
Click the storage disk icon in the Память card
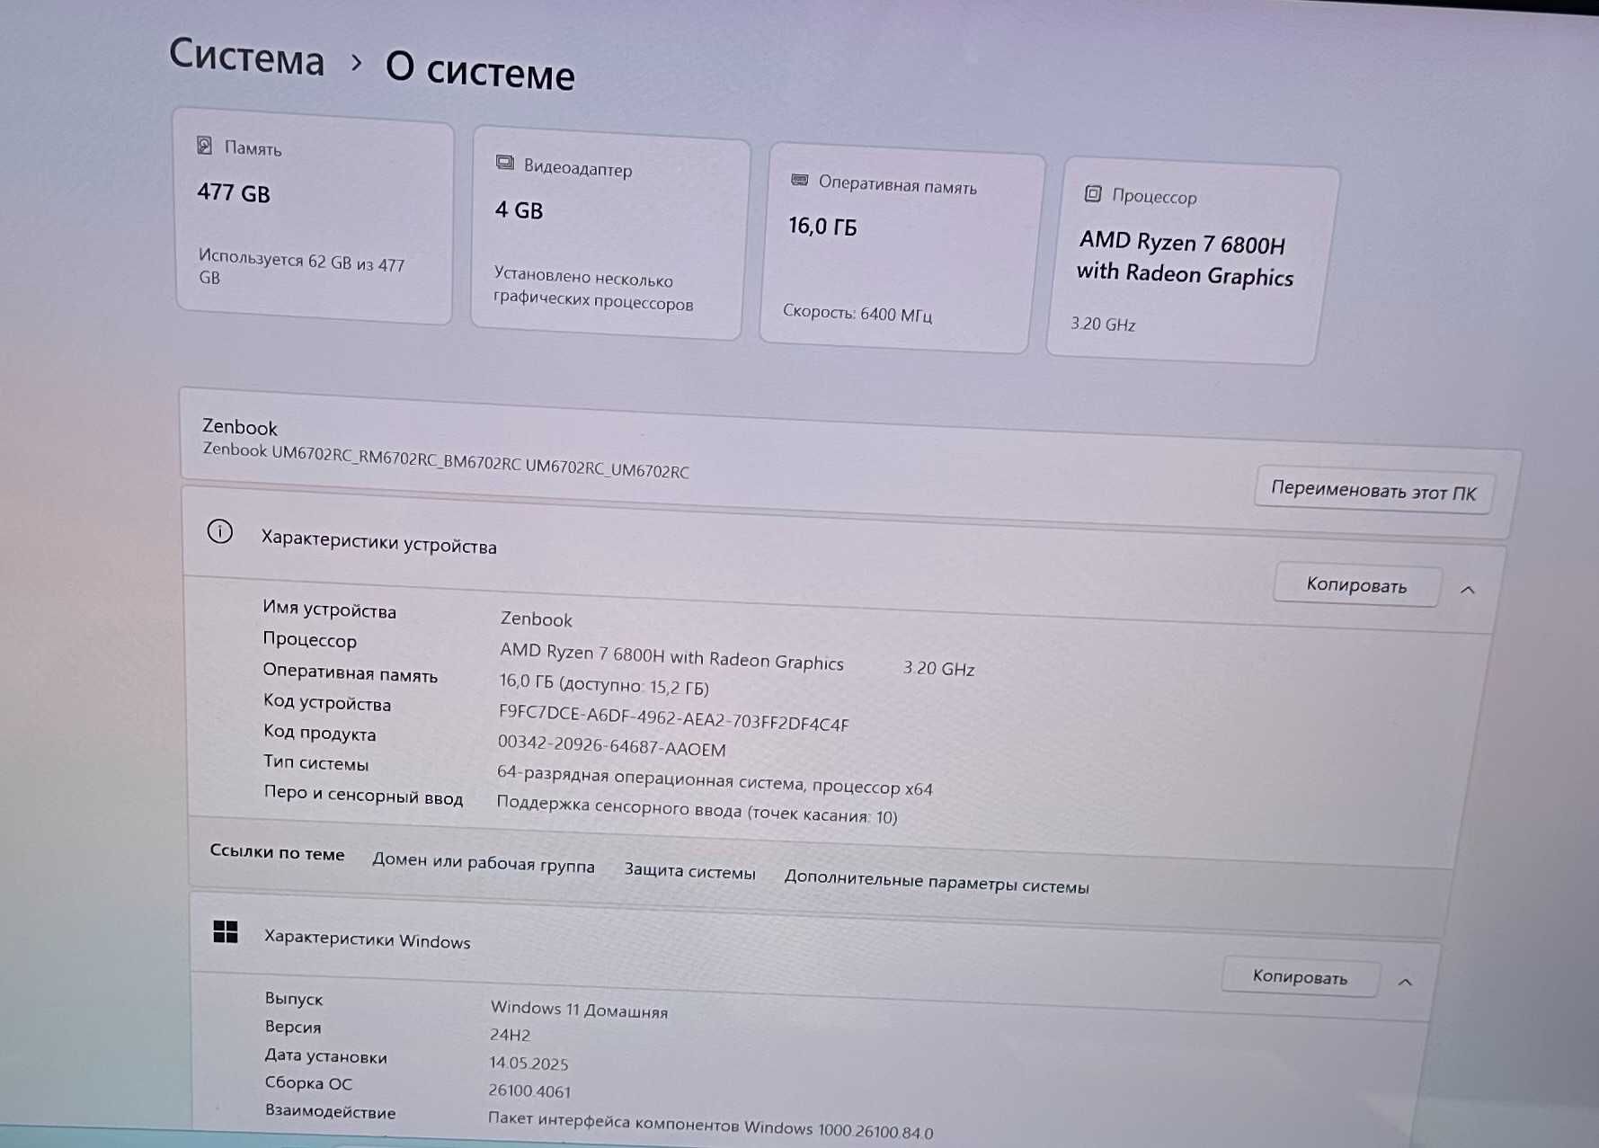coord(205,146)
